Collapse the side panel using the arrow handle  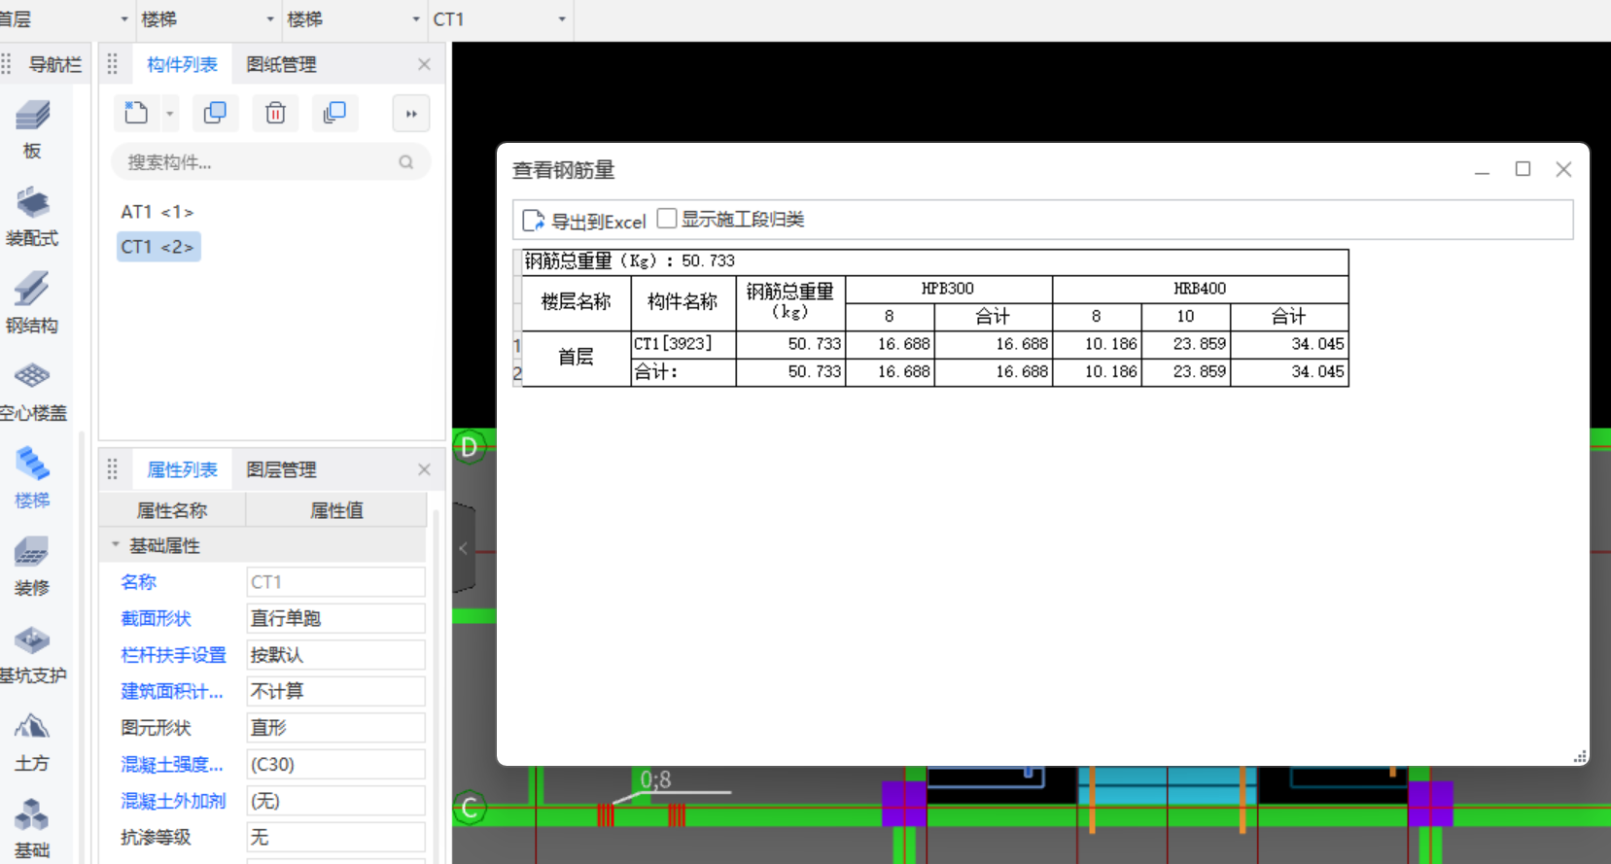pos(464,548)
